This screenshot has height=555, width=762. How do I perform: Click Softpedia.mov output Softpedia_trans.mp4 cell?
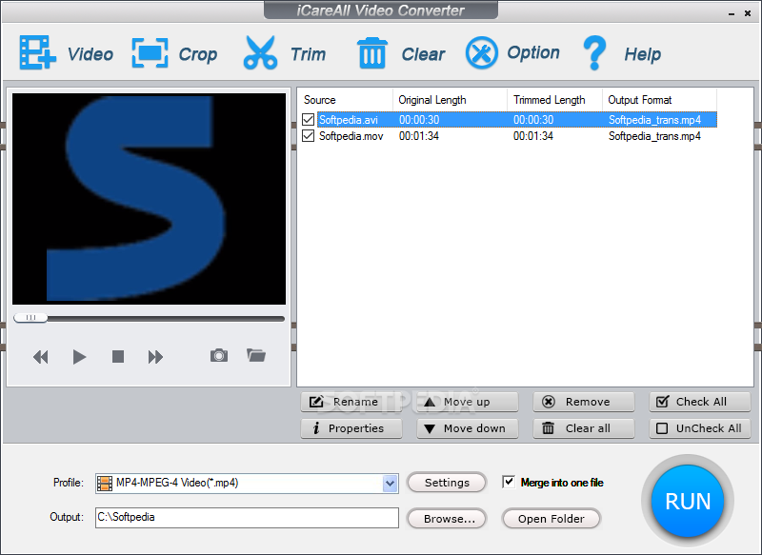tap(654, 136)
